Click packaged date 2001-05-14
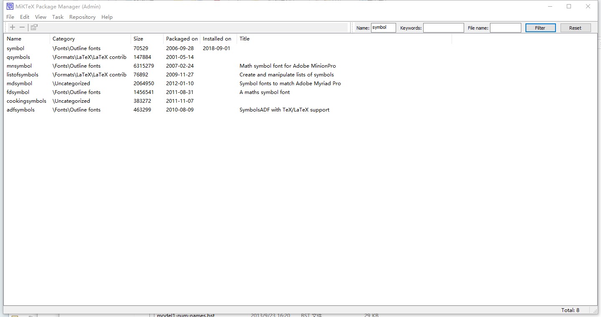The height and width of the screenshot is (317, 601). coord(180,57)
